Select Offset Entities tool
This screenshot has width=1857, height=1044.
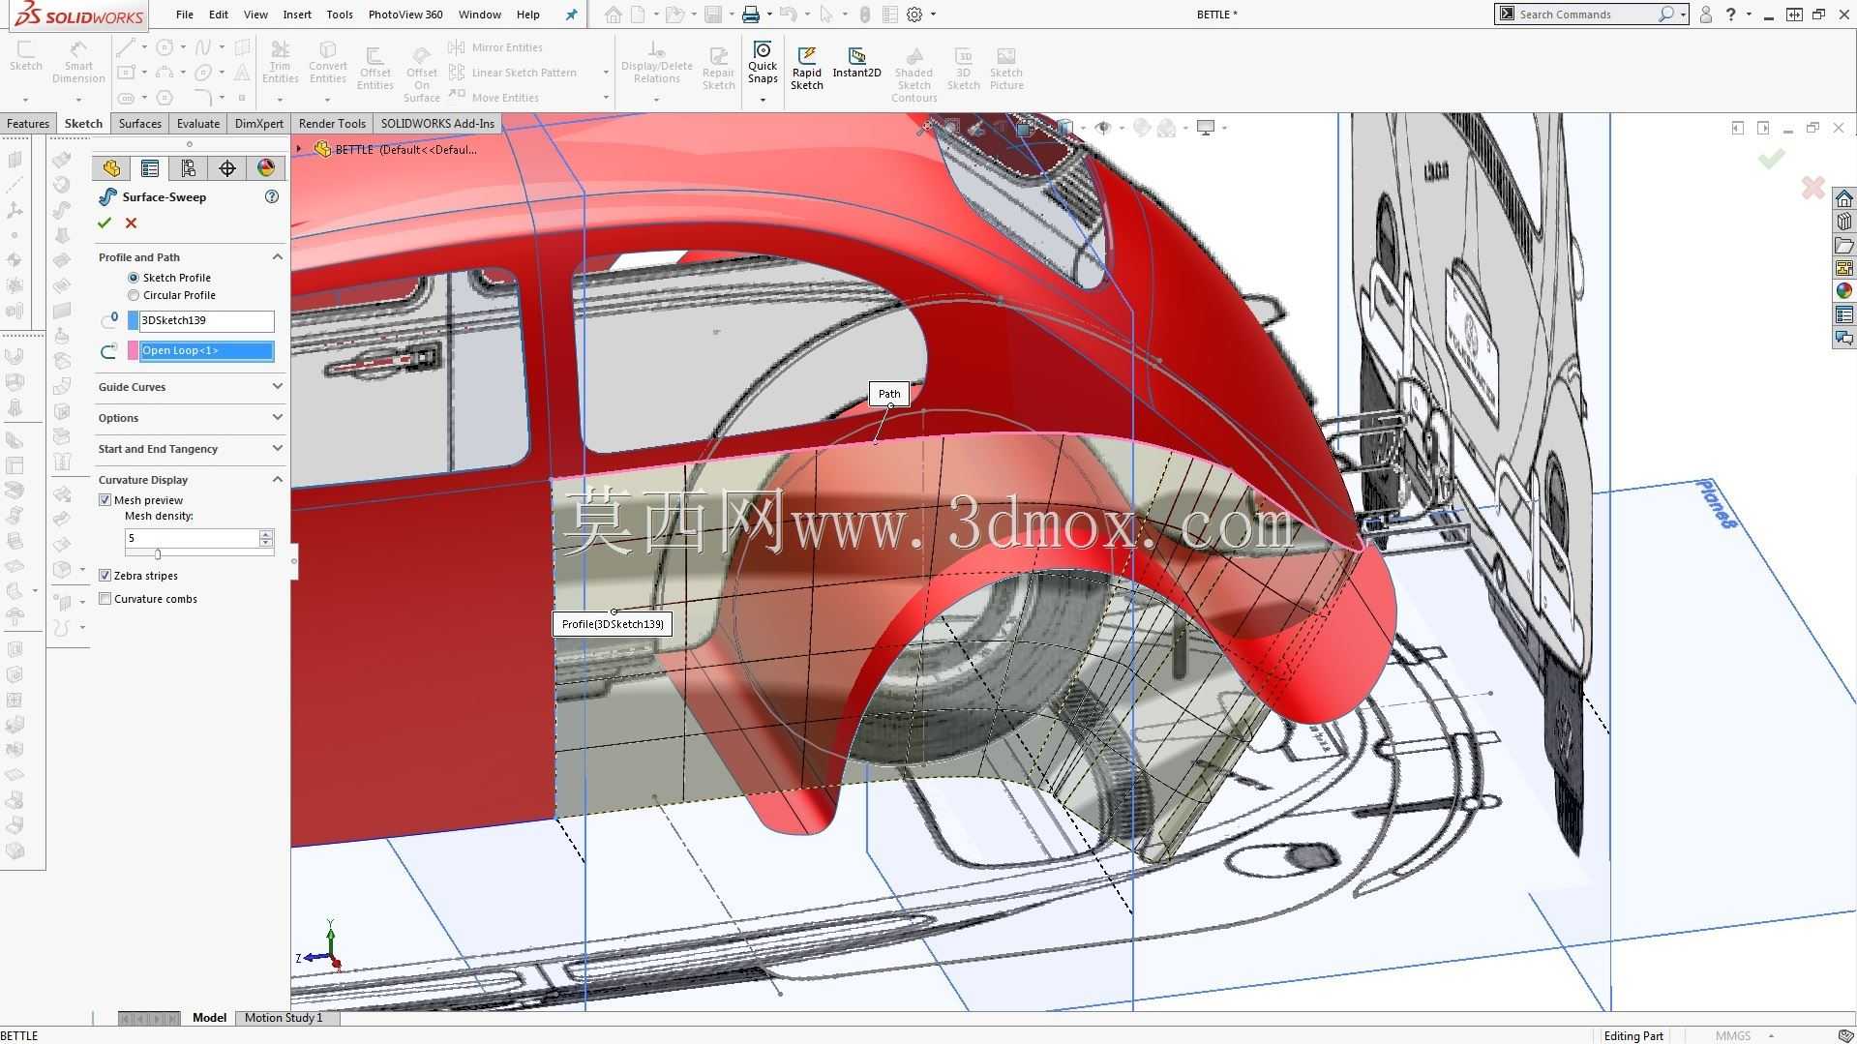pos(374,68)
